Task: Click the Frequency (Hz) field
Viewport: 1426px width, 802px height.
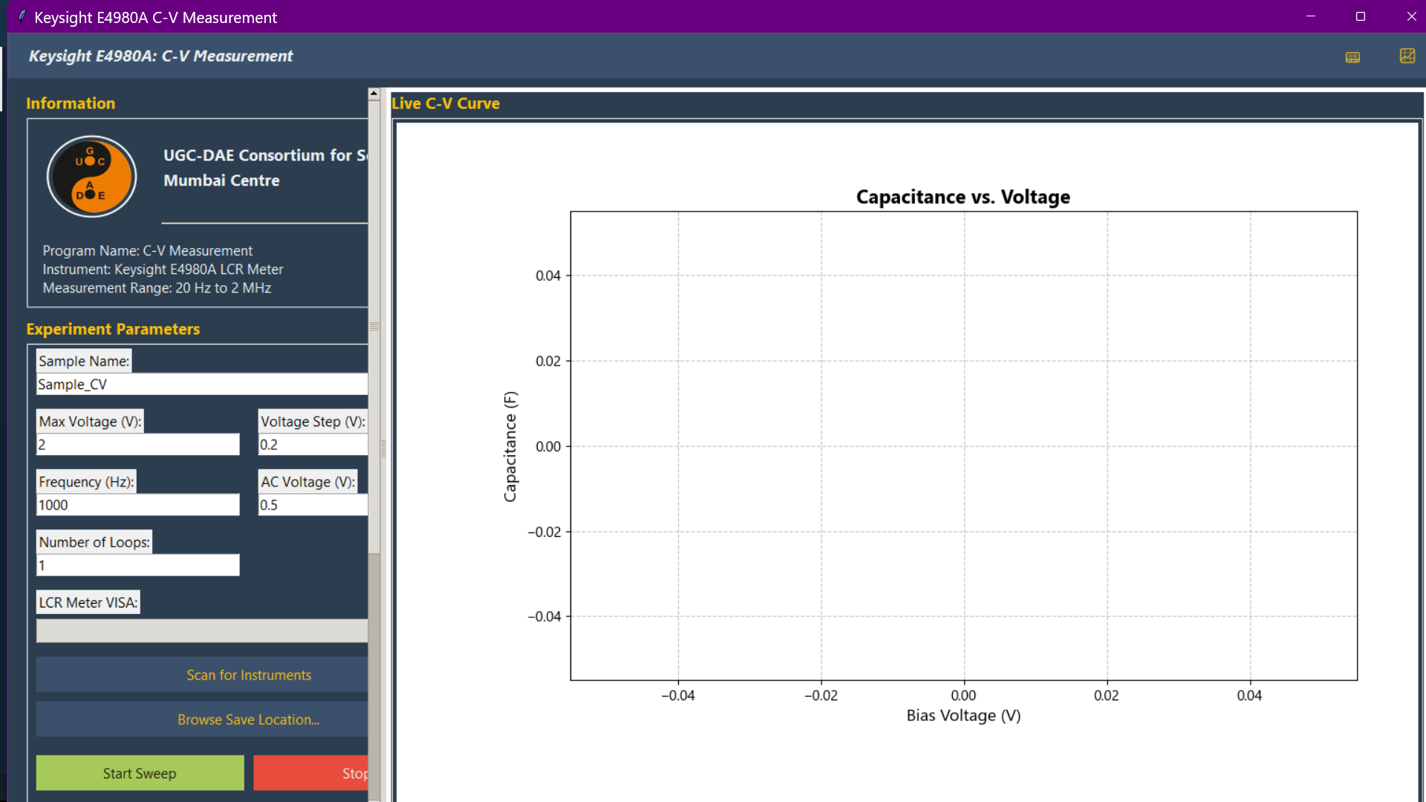Action: point(138,505)
